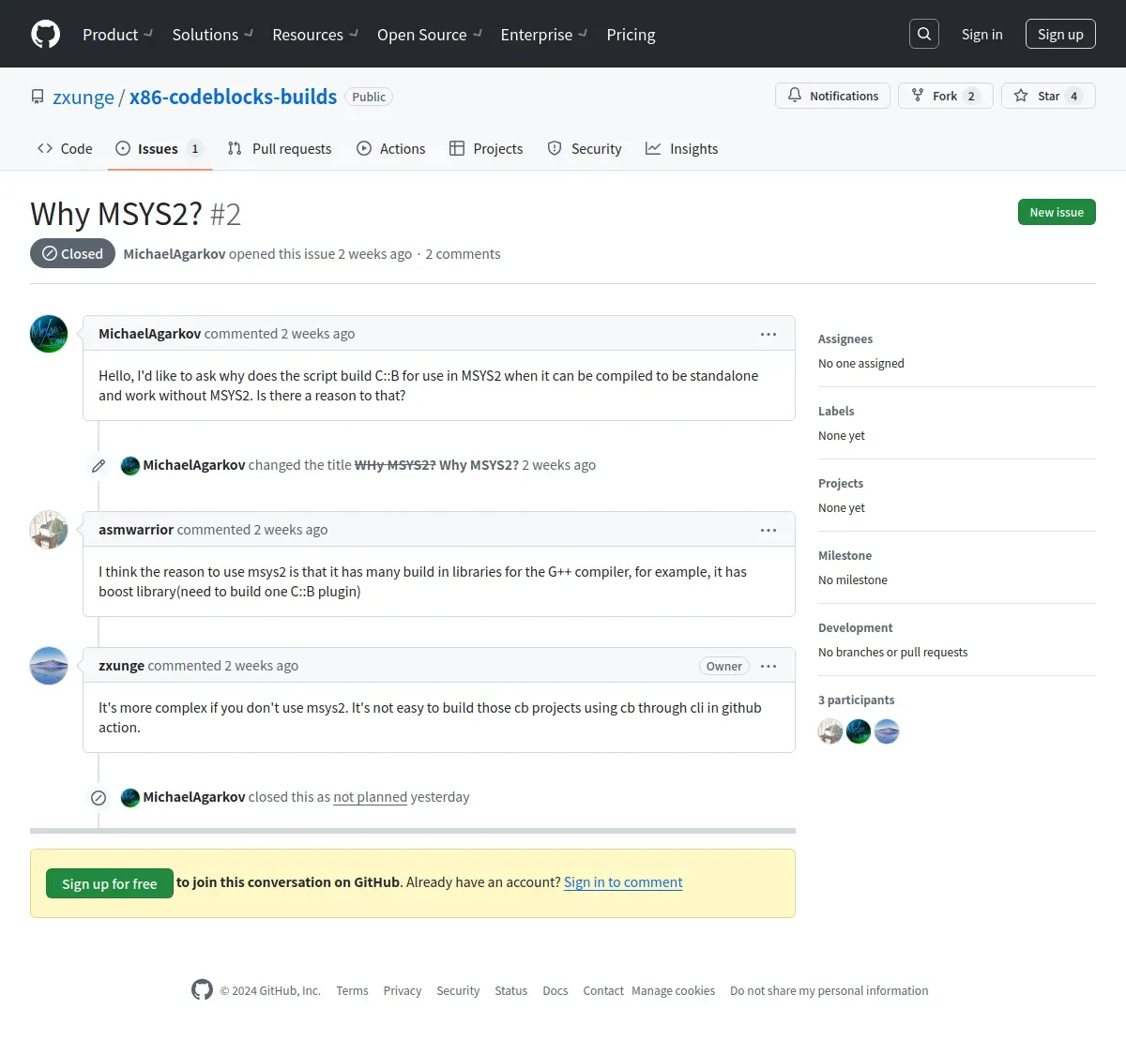This screenshot has height=1039, width=1126.
Task: Click the Sign up button
Action: tap(1060, 34)
